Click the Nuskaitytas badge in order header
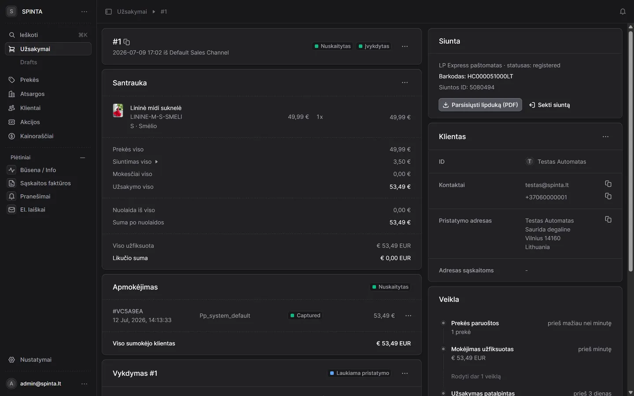 click(x=332, y=46)
